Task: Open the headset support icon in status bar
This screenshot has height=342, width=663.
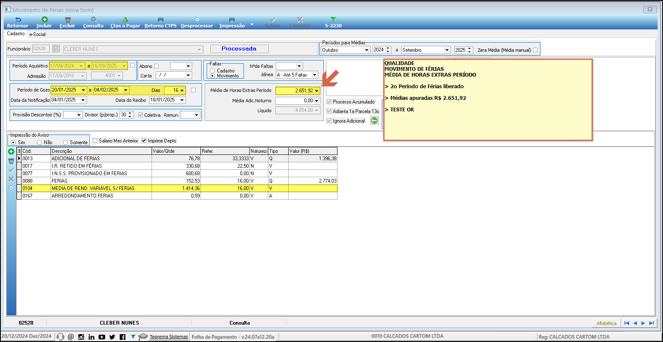Action: pyautogui.click(x=60, y=337)
